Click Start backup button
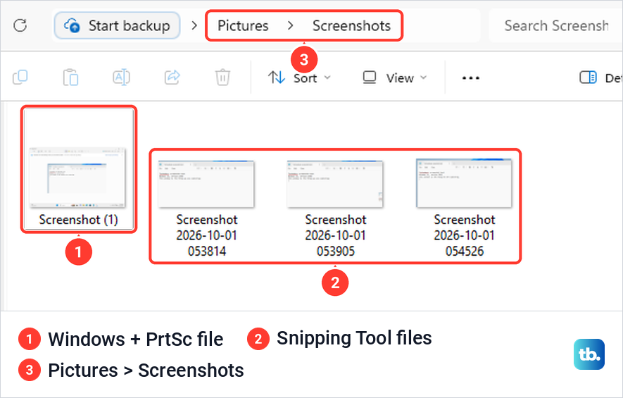 point(118,25)
